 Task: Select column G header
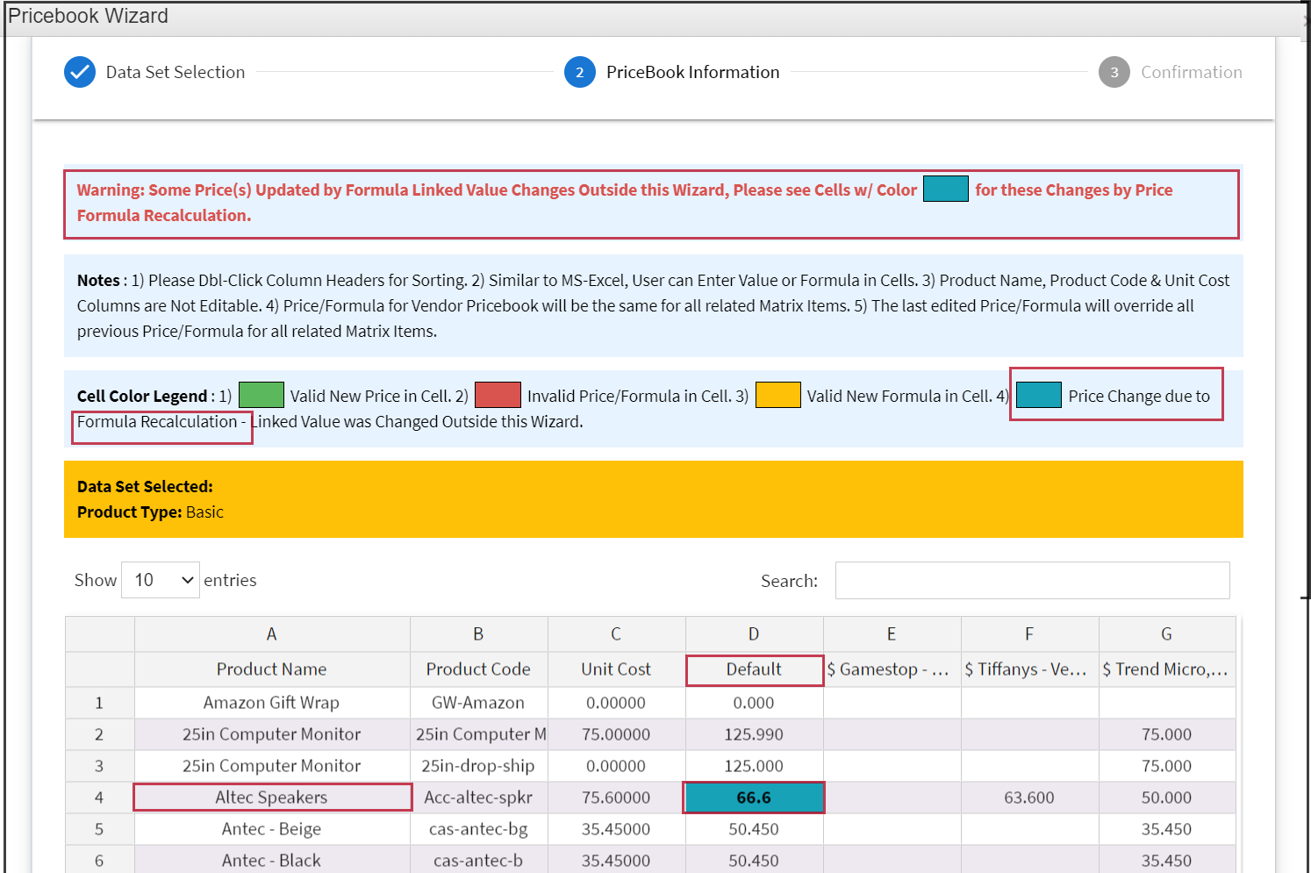pos(1167,633)
